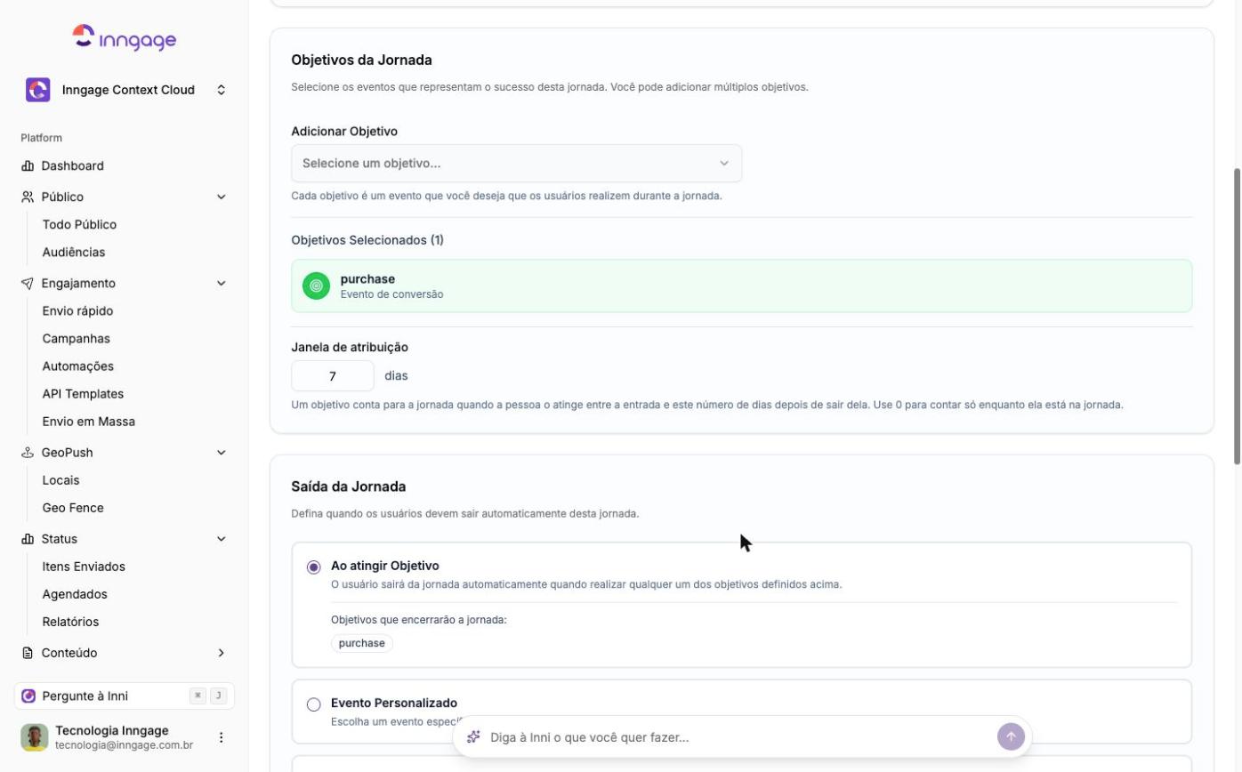1242x772 pixels.
Task: Click the Engajamento paper plane icon
Action: click(28, 284)
